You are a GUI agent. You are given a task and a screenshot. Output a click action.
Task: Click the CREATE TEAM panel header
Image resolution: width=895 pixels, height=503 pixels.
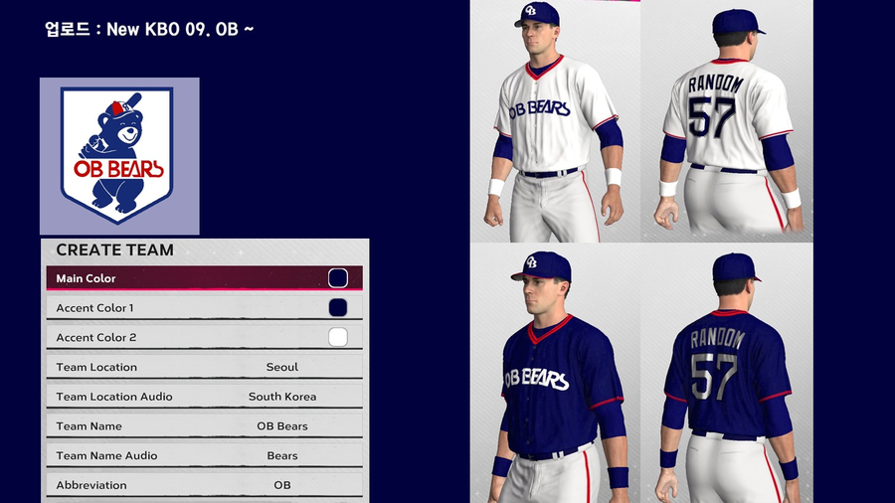click(114, 250)
